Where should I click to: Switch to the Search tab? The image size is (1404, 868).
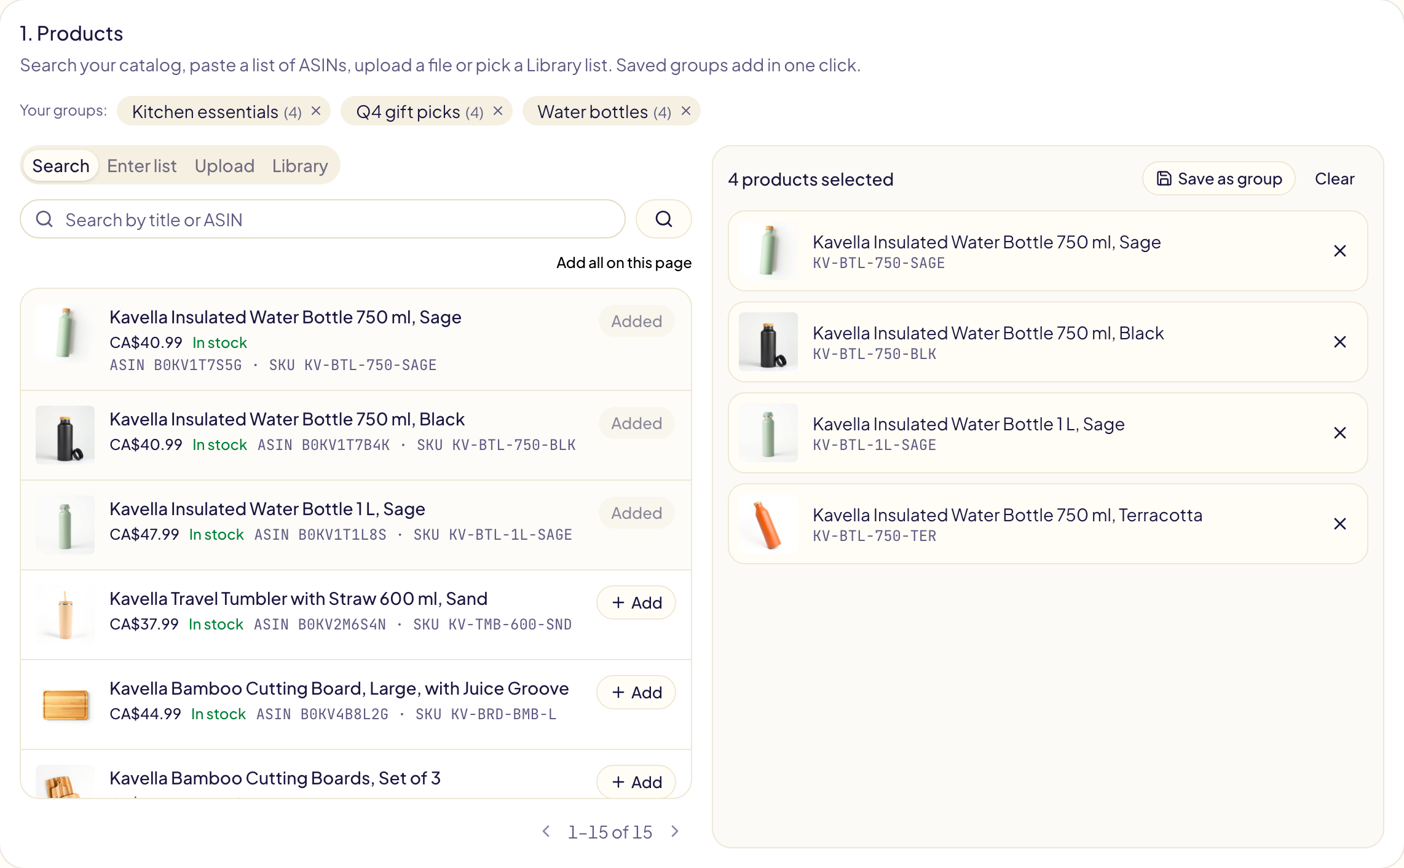point(61,166)
